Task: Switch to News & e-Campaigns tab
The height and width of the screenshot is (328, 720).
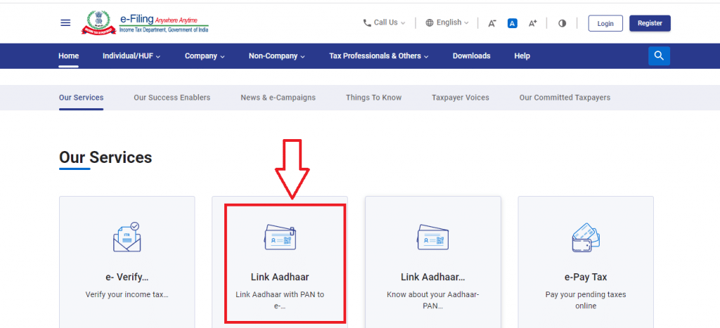Action: 278,98
